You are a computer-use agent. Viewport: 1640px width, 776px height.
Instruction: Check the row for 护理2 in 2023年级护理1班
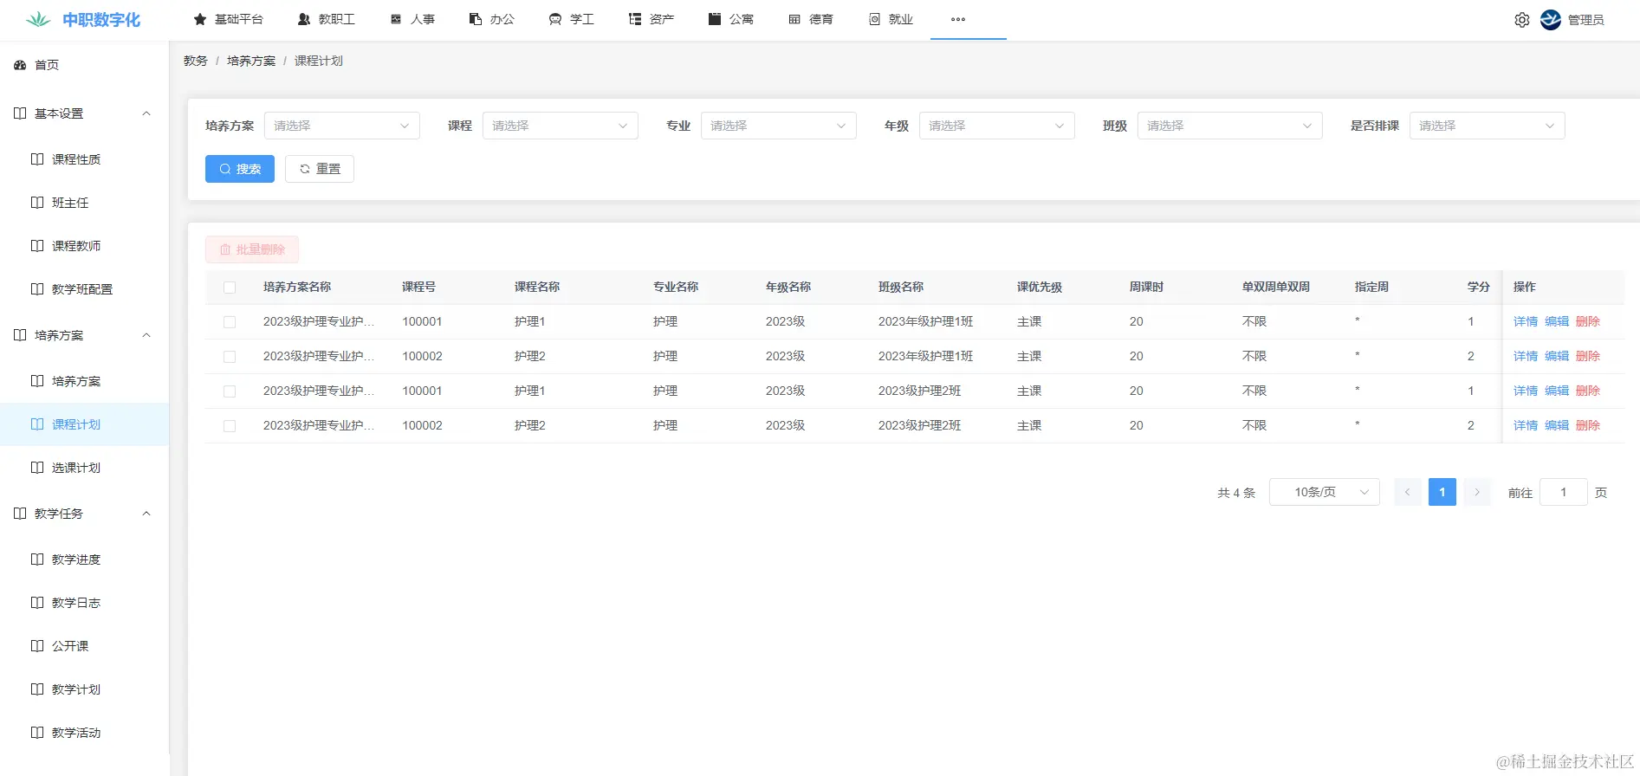(230, 357)
